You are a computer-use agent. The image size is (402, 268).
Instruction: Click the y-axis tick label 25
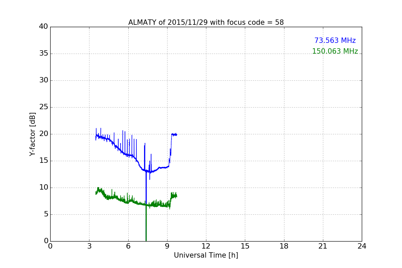pos(44,107)
